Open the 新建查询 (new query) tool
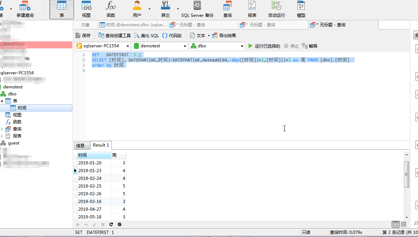 (25, 9)
